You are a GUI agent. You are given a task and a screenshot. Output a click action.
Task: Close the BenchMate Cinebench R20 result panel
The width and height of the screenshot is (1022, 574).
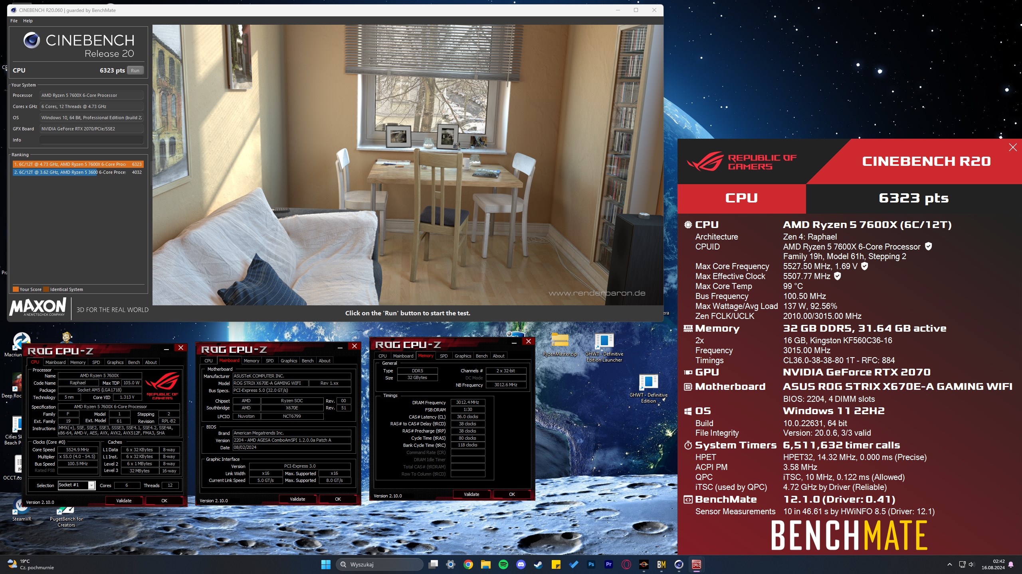[x=1013, y=147]
